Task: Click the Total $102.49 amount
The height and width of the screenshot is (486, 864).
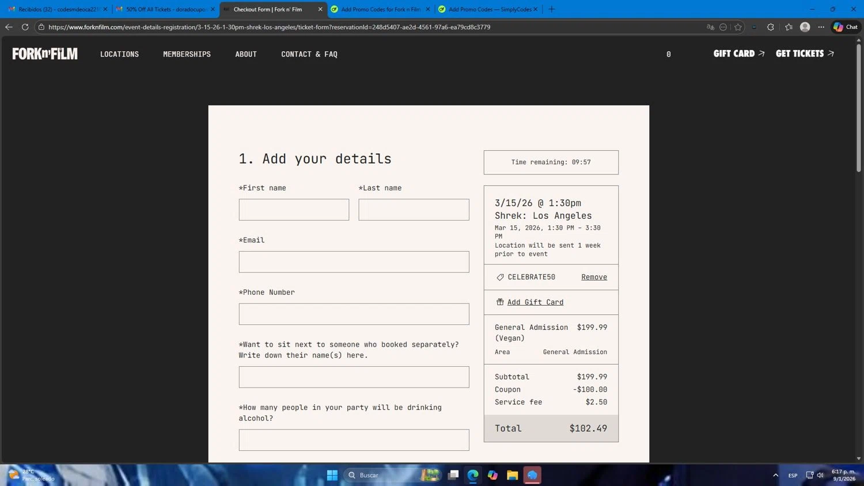Action: pyautogui.click(x=588, y=428)
